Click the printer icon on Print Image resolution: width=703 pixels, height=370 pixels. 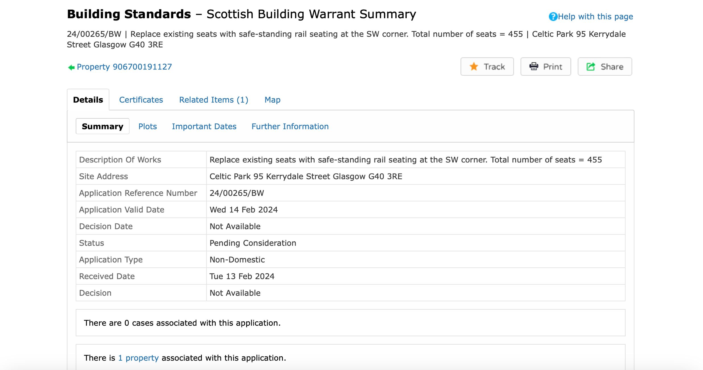click(534, 67)
